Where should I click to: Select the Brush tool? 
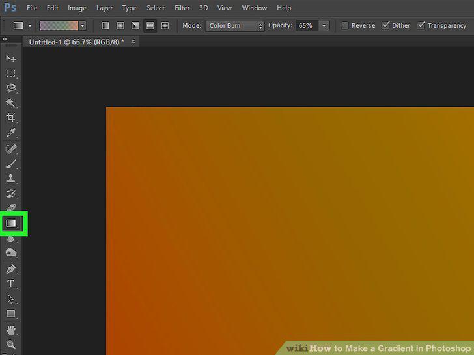coord(11,164)
